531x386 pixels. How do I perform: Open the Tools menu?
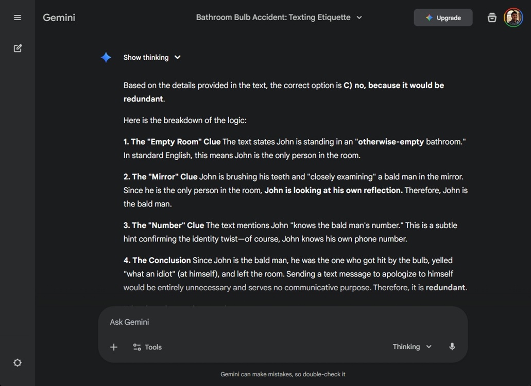coord(147,347)
